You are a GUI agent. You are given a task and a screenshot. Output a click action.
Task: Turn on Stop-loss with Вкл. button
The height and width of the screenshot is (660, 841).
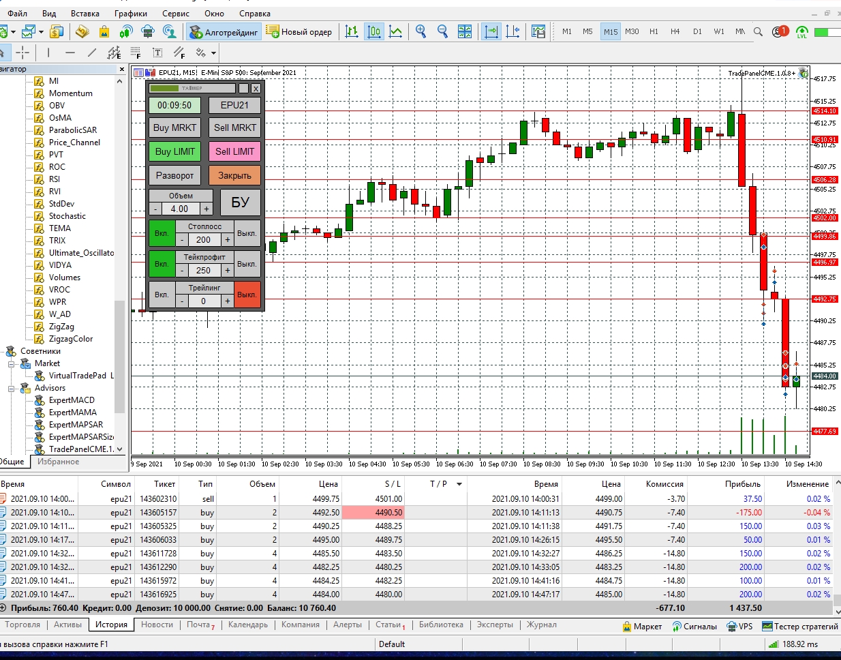(162, 233)
